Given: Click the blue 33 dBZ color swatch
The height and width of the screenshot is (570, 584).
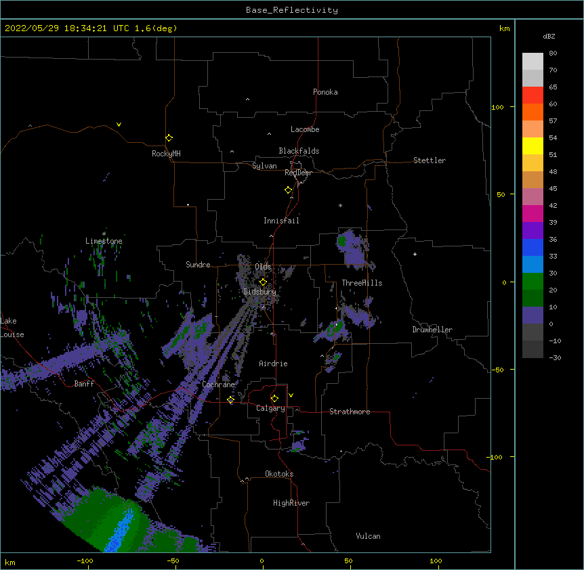Looking at the screenshot, I should [x=533, y=247].
